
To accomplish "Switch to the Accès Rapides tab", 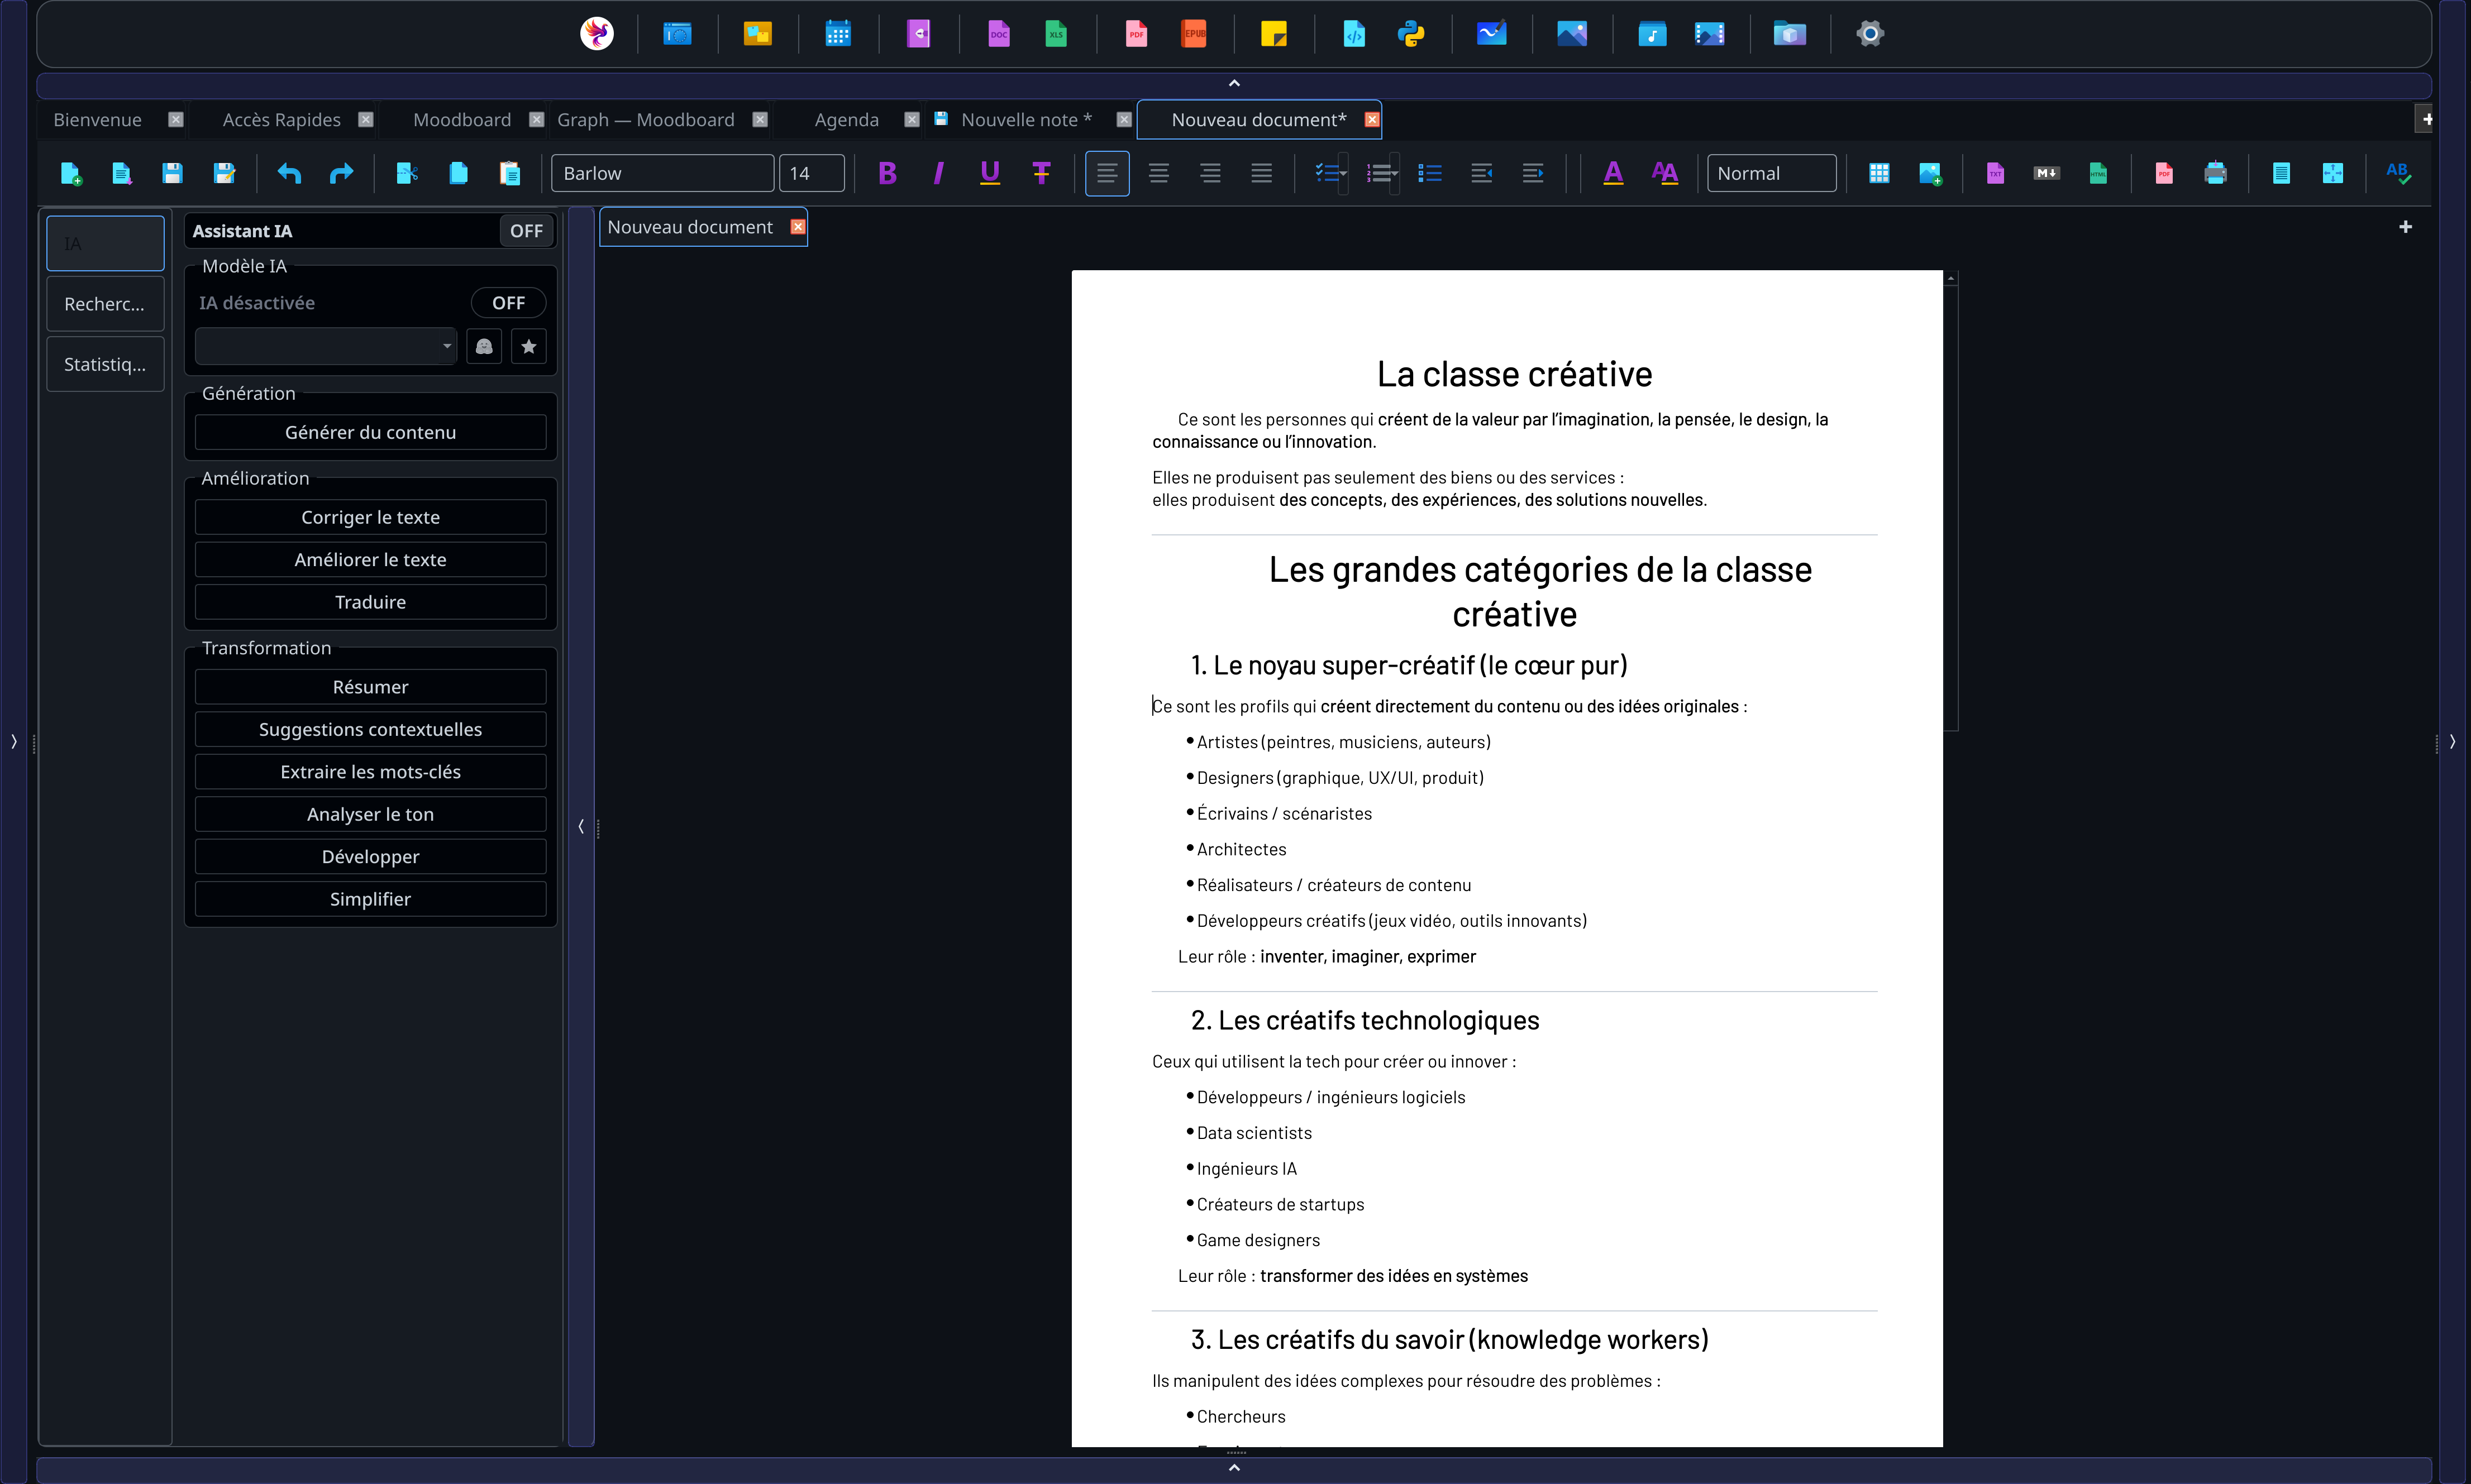I will click(x=281, y=120).
